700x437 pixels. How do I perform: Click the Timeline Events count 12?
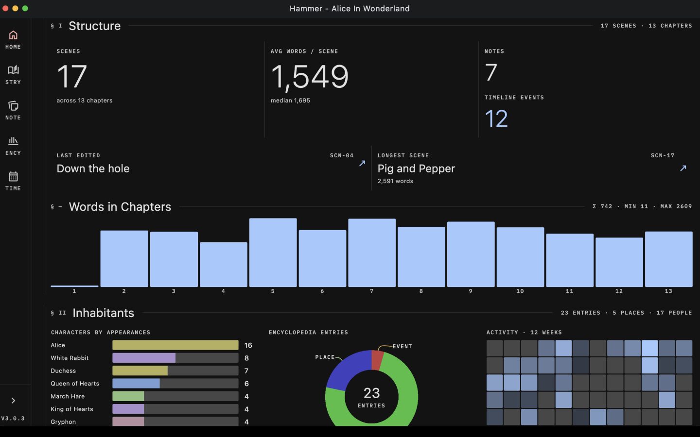[496, 118]
